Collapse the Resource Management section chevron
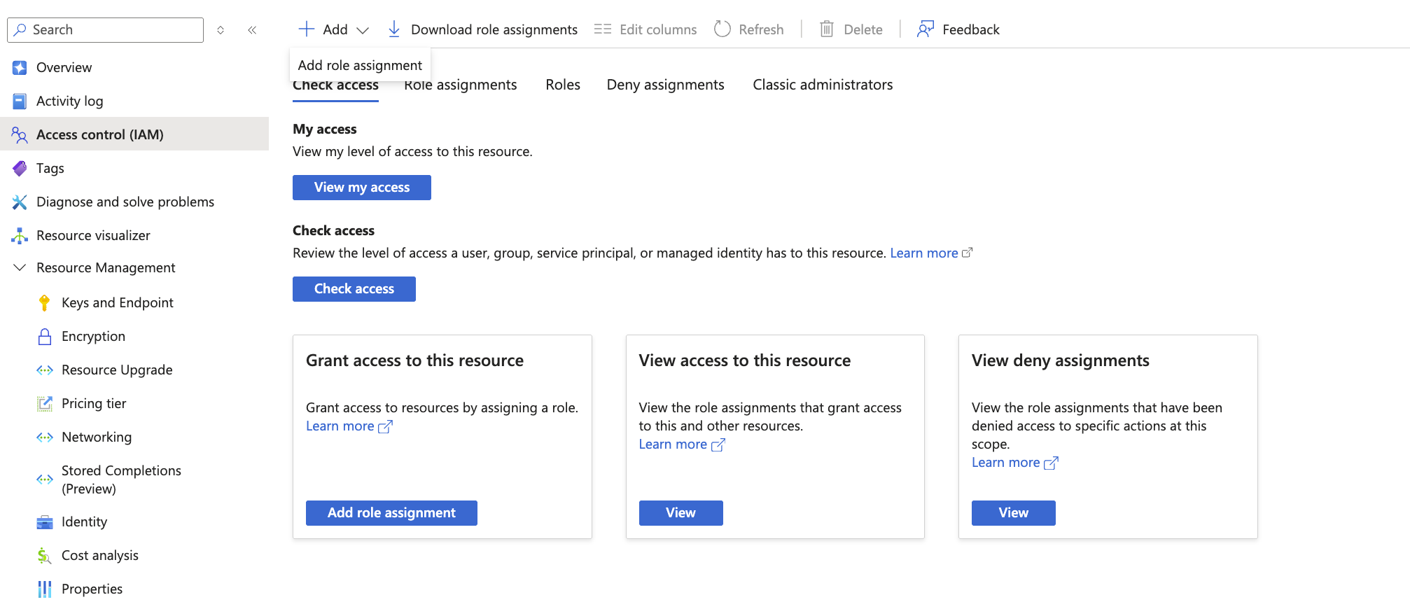This screenshot has width=1410, height=602. tap(20, 268)
